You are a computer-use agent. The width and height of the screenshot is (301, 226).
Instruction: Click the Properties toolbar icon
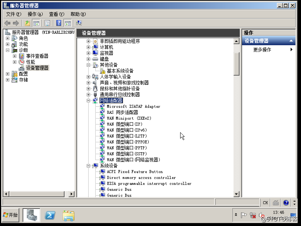(x=47, y=23)
